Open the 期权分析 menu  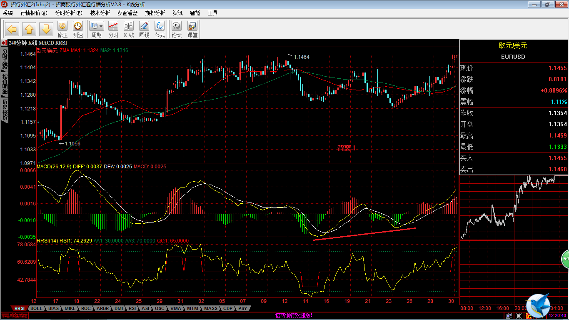pyautogui.click(x=155, y=13)
